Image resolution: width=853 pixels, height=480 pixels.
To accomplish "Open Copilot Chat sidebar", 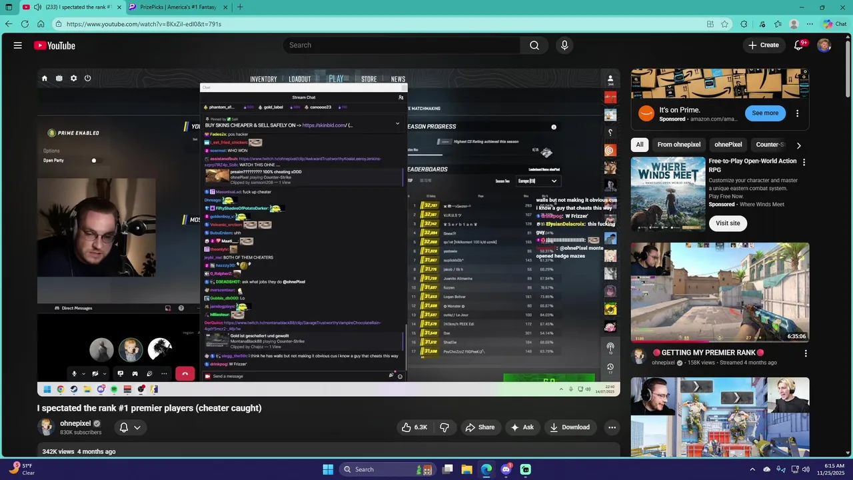I will (x=835, y=24).
